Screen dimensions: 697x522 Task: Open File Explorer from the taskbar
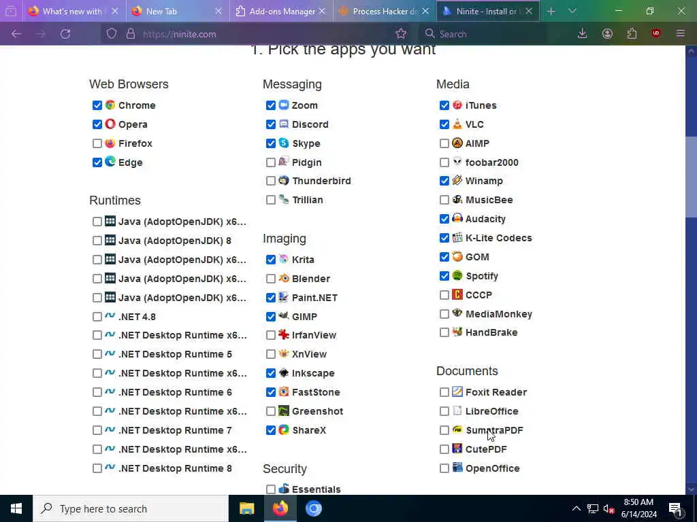click(x=246, y=508)
